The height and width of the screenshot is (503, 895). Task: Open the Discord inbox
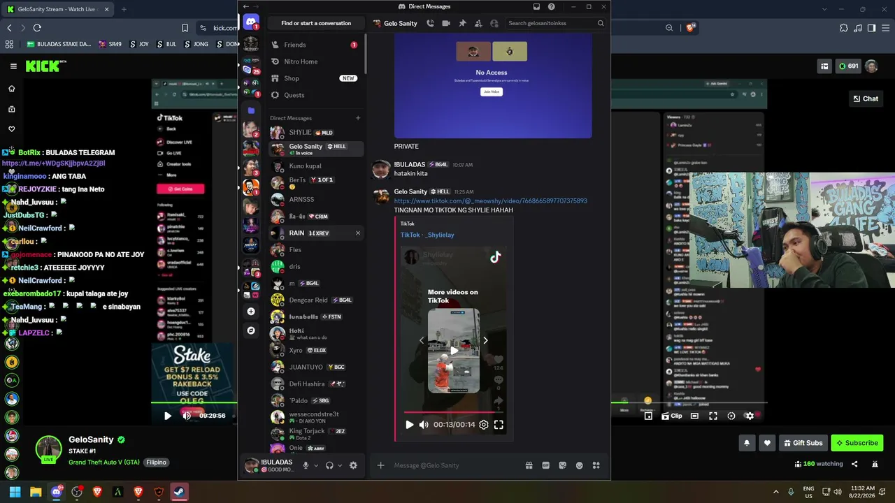[536, 6]
